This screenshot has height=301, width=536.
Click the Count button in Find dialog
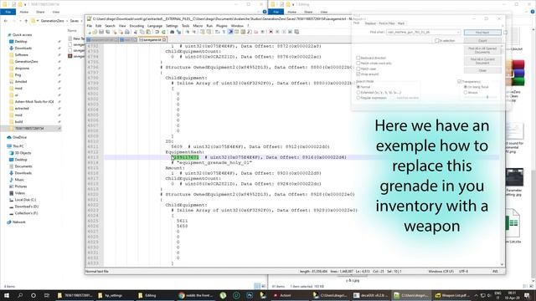482,41
